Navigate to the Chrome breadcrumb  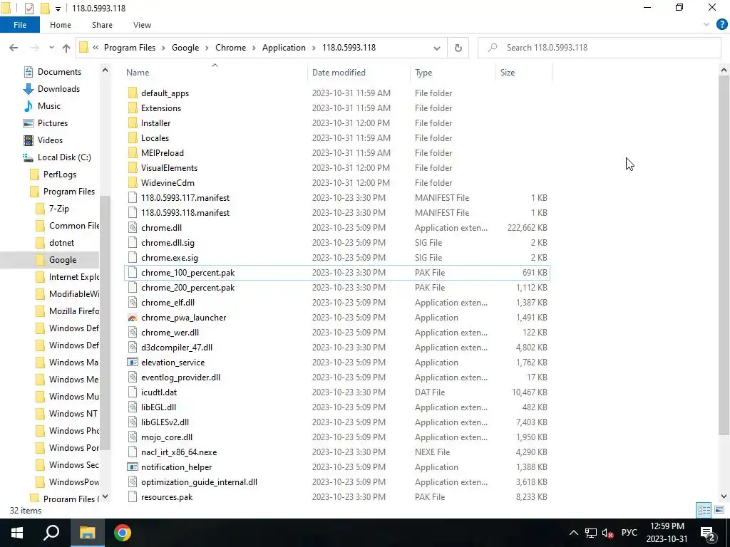[x=230, y=48]
